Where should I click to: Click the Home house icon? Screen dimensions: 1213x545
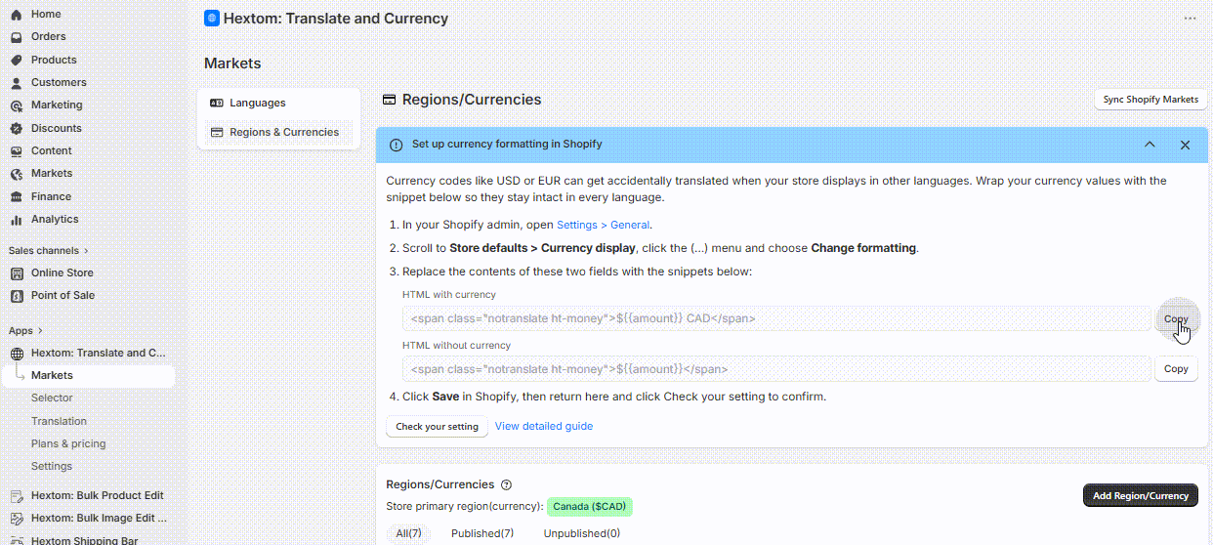coord(17,15)
